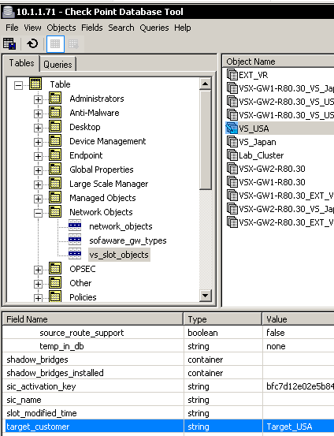
Task: Switch to the Queries tab
Action: 58,65
